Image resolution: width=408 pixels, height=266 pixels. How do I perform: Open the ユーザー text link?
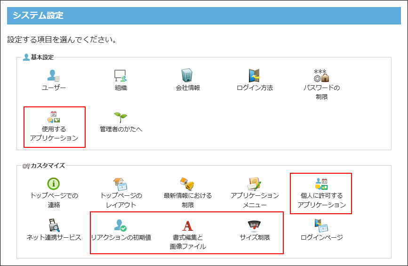click(54, 88)
